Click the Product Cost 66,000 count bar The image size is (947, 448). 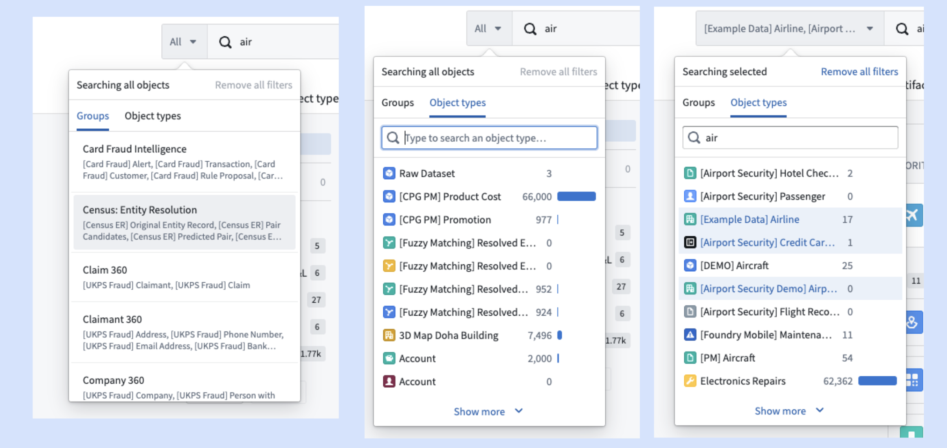tap(576, 197)
